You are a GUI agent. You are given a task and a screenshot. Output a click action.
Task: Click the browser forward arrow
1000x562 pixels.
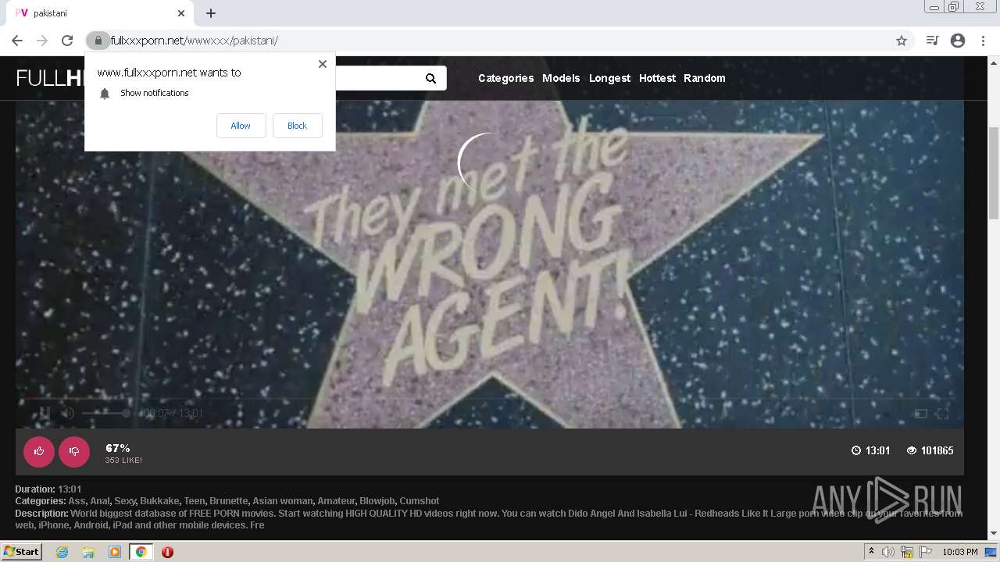click(42, 41)
